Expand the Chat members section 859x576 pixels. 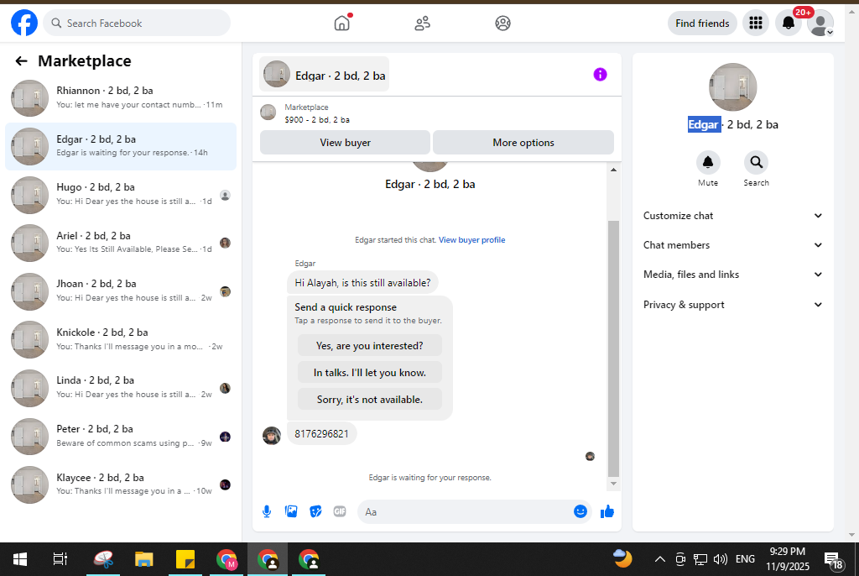pos(732,245)
